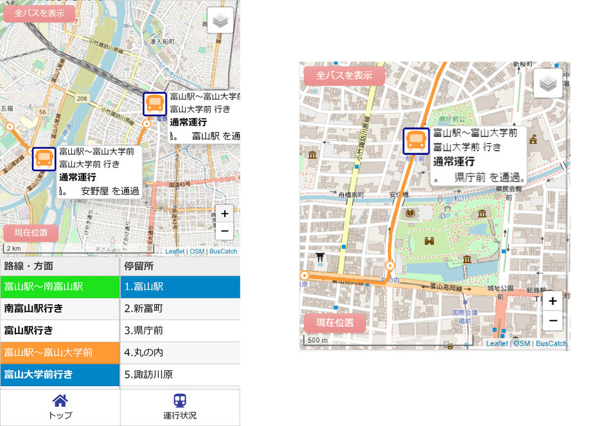Open the 運行状況 tab
Image resolution: width=604 pixels, height=426 pixels.
click(180, 407)
